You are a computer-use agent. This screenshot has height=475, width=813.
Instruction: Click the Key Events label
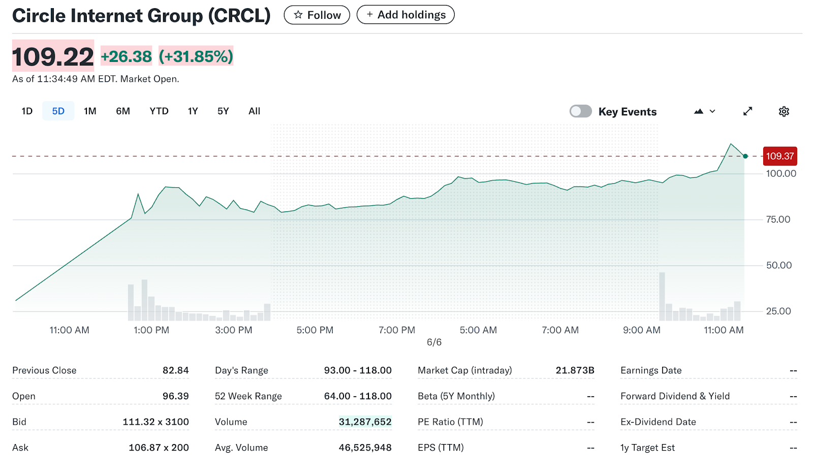point(628,112)
